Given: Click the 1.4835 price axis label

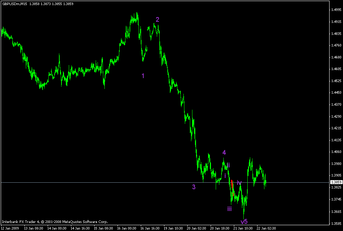Looking at the screenshot, I should 336,34.
